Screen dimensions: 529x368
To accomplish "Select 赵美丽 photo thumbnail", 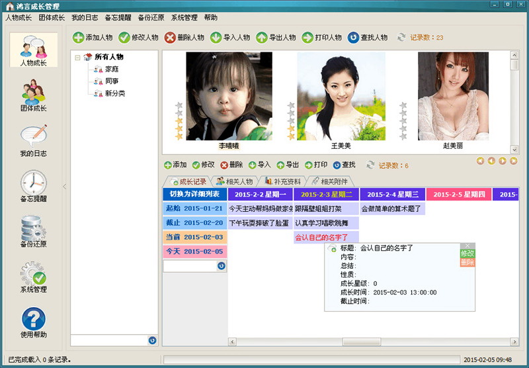I will pyautogui.click(x=453, y=96).
